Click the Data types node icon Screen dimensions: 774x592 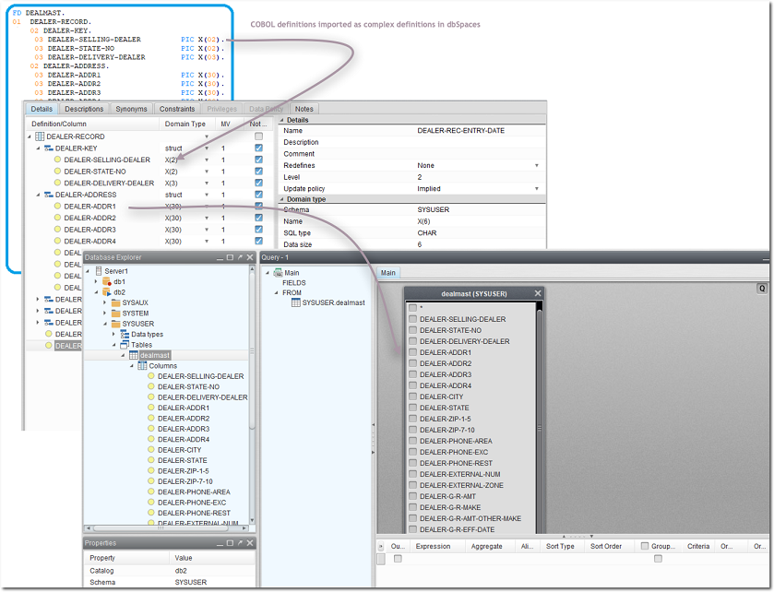tap(125, 334)
